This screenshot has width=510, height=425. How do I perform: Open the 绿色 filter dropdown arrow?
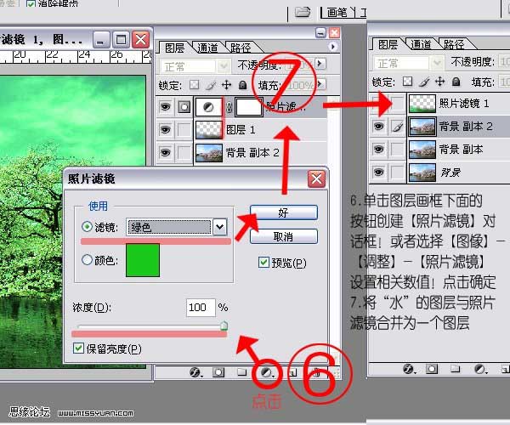220,227
